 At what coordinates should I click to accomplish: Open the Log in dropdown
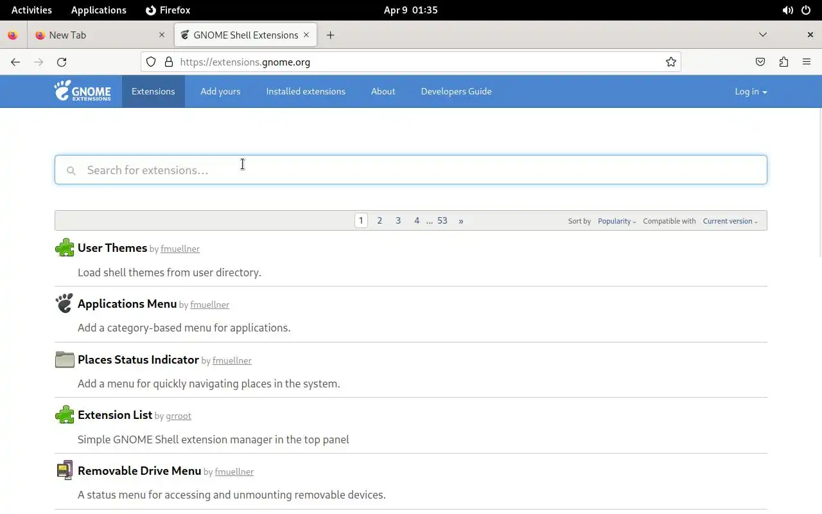(751, 91)
